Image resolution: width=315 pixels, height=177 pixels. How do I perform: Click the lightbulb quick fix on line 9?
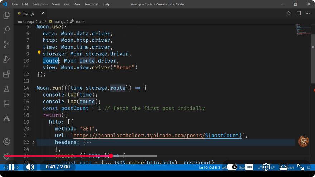tap(39, 53)
